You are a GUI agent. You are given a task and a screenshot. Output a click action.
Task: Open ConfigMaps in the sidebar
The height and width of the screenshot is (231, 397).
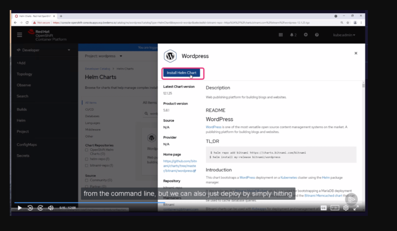coord(27,145)
